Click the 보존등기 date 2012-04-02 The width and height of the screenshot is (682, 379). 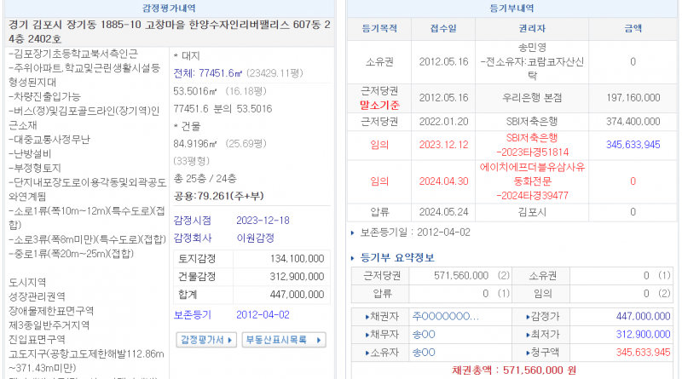(263, 314)
